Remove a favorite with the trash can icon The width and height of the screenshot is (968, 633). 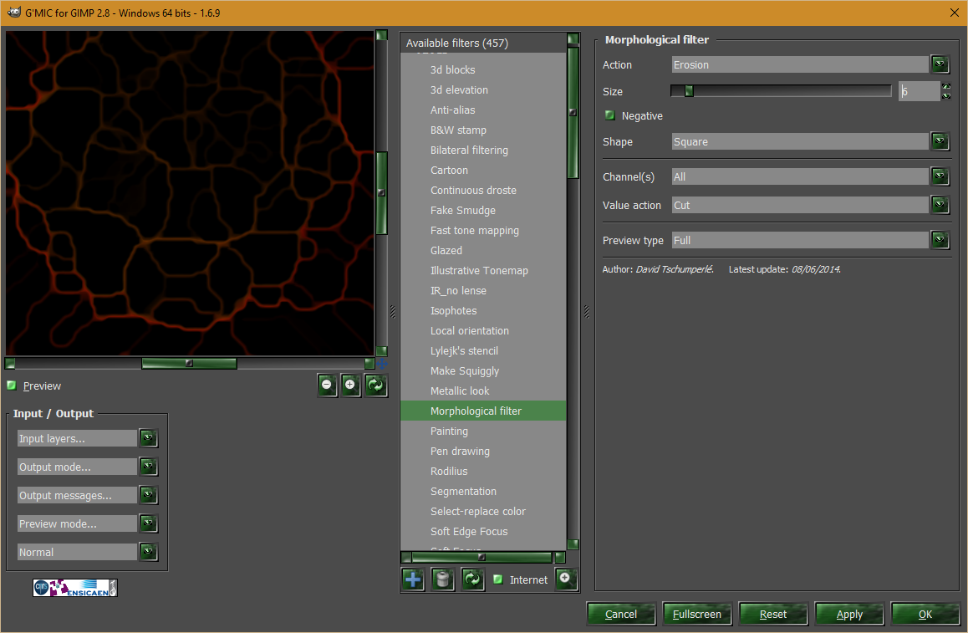443,579
